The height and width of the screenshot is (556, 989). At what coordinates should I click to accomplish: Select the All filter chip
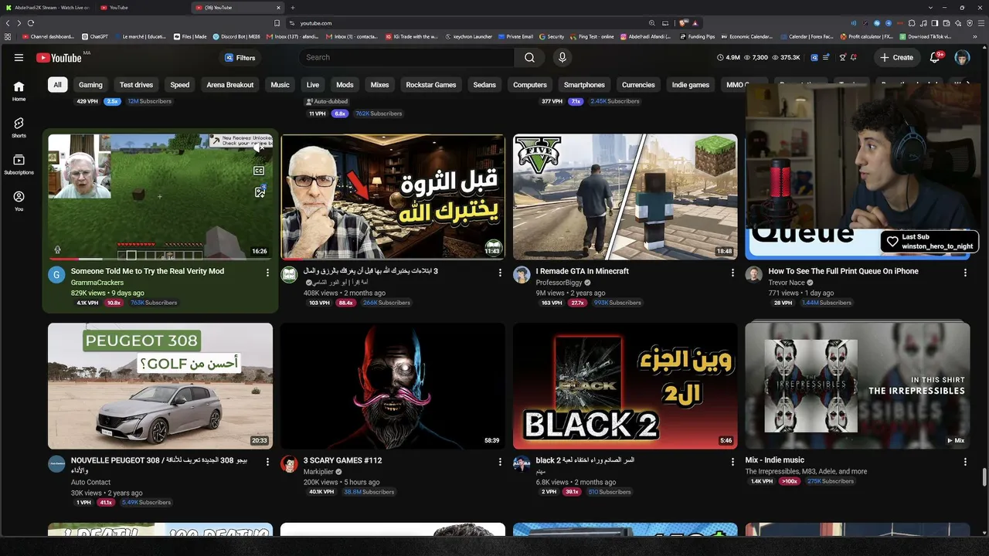click(57, 85)
